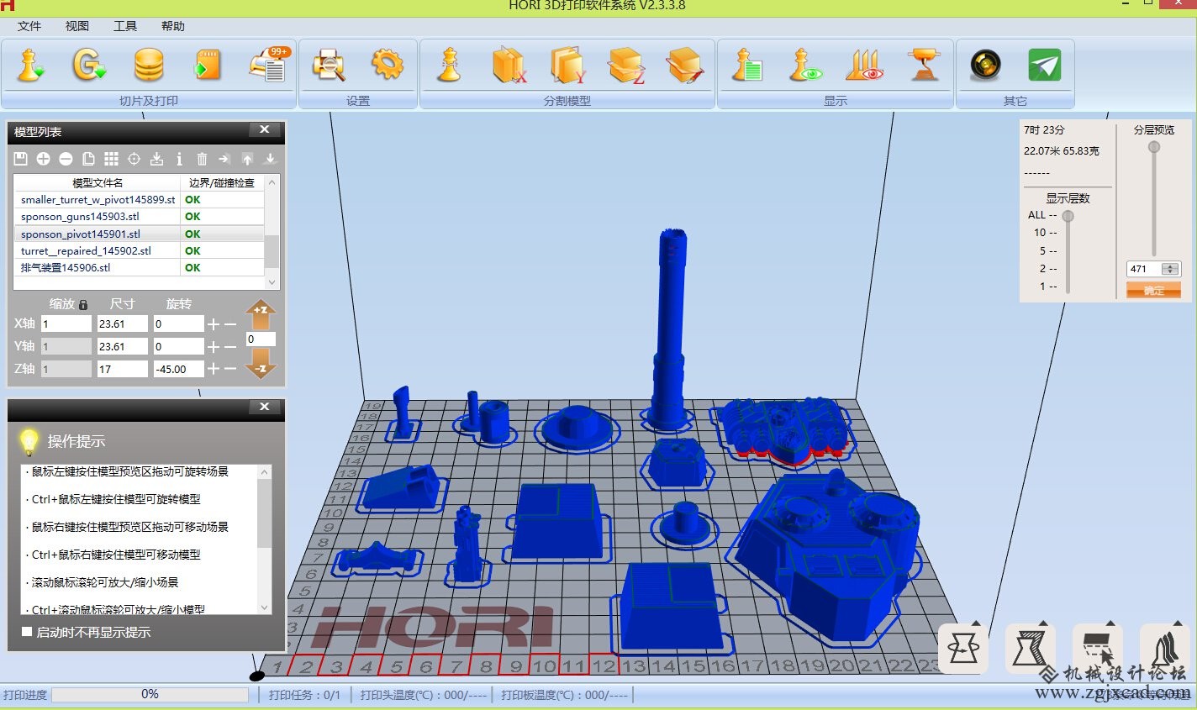Split the model along the X axis

pyautogui.click(x=509, y=65)
